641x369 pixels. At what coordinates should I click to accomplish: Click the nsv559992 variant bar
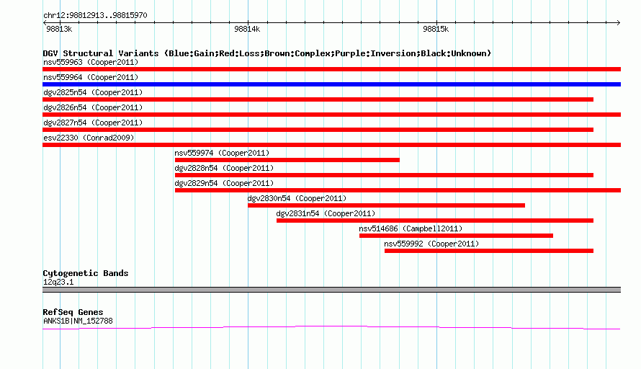pos(489,251)
